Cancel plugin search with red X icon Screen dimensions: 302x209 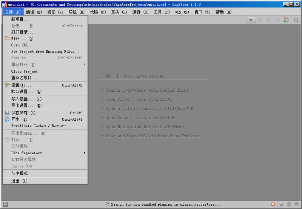(273, 204)
